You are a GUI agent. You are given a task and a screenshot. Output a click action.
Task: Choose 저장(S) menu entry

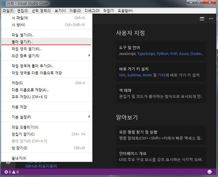coord(47,83)
